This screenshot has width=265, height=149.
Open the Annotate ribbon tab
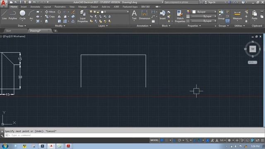(35, 7)
